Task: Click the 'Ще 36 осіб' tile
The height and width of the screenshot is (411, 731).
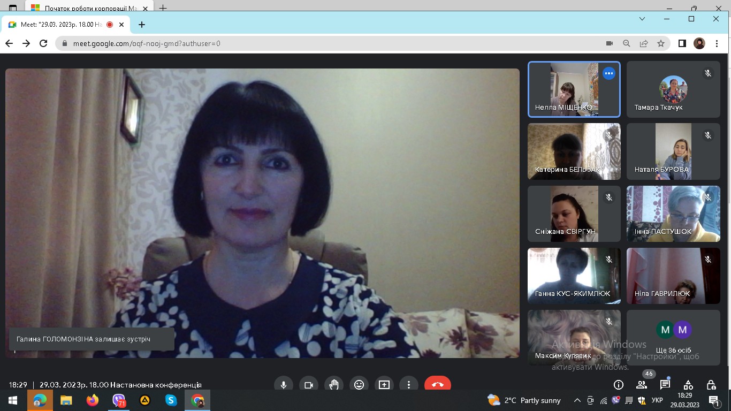Action: tap(673, 338)
